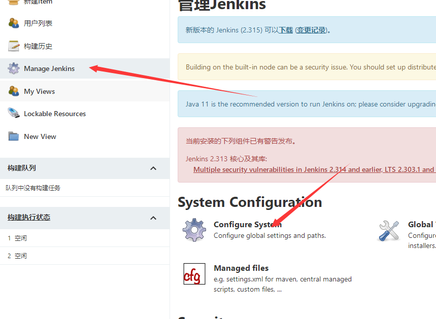Collapse the 构建执行状态 panel
Image resolution: width=436 pixels, height=319 pixels.
(x=153, y=218)
